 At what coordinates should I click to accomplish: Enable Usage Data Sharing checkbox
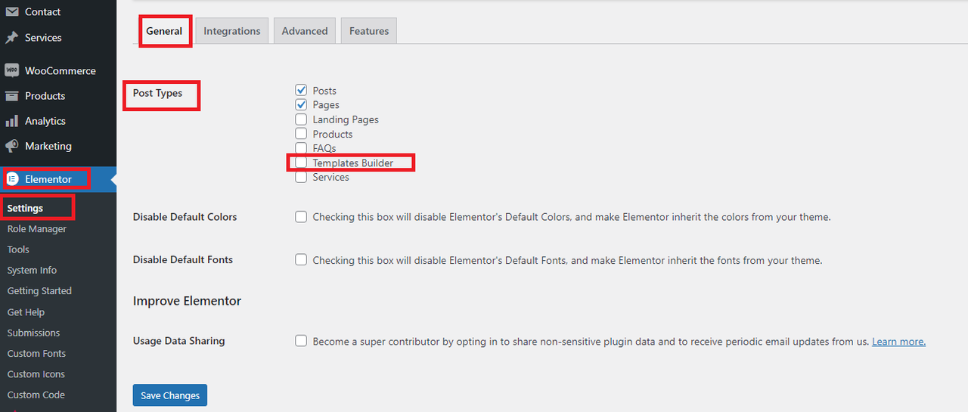301,341
